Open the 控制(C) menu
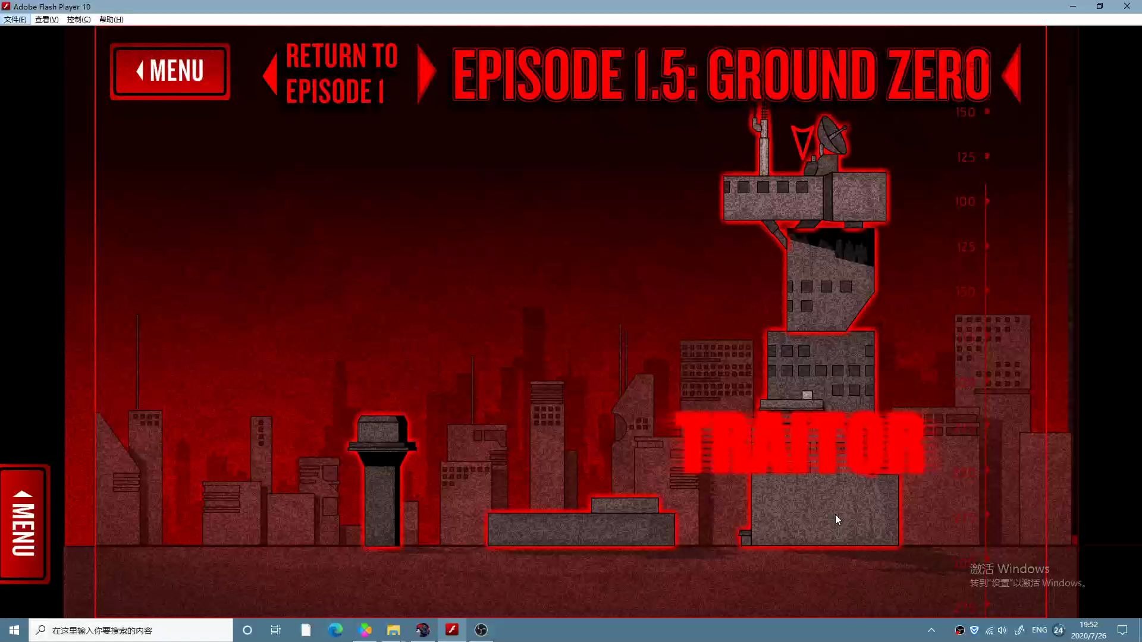Image resolution: width=1142 pixels, height=642 pixels. [x=79, y=20]
